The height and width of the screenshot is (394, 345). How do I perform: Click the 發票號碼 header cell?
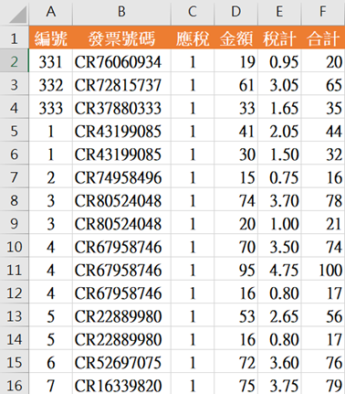click(121, 38)
